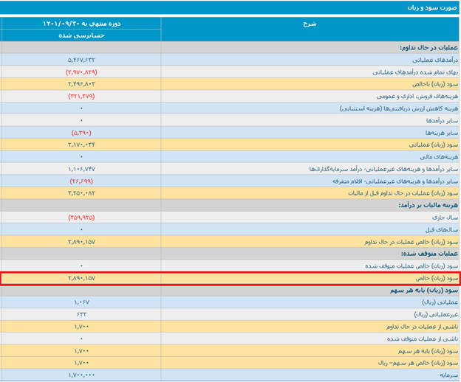Click the value ۲,۱۷۰,۰۳۴
Image resolution: width=461 pixels, height=382 pixels.
pyautogui.click(x=81, y=145)
